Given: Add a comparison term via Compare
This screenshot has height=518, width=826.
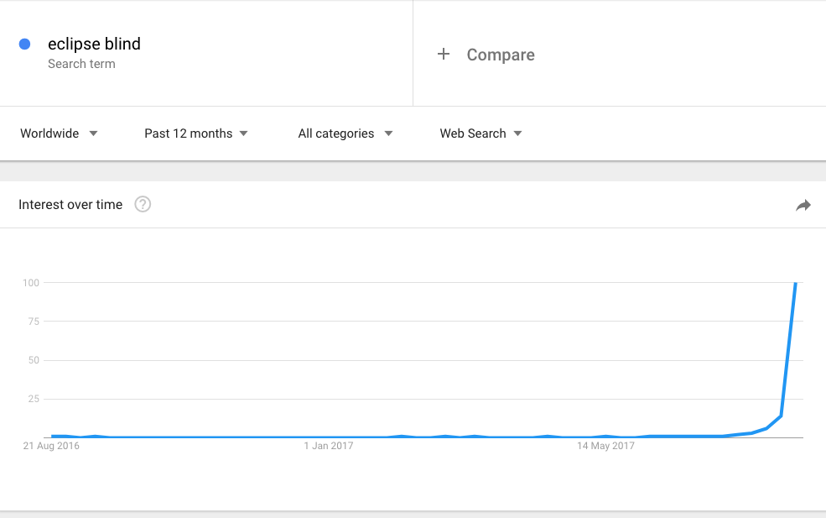Looking at the screenshot, I should [x=501, y=55].
